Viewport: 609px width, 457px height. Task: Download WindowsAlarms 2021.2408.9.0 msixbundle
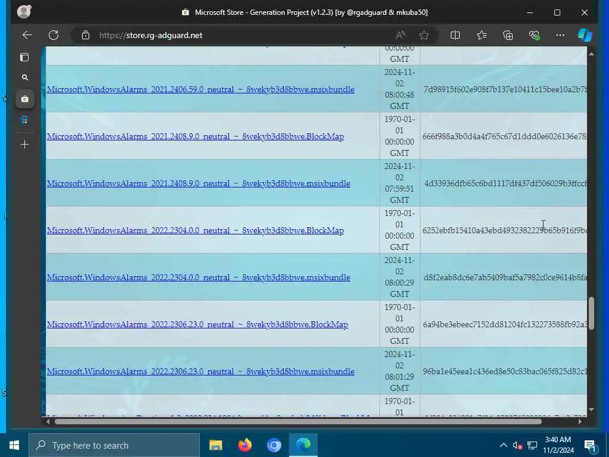point(199,183)
